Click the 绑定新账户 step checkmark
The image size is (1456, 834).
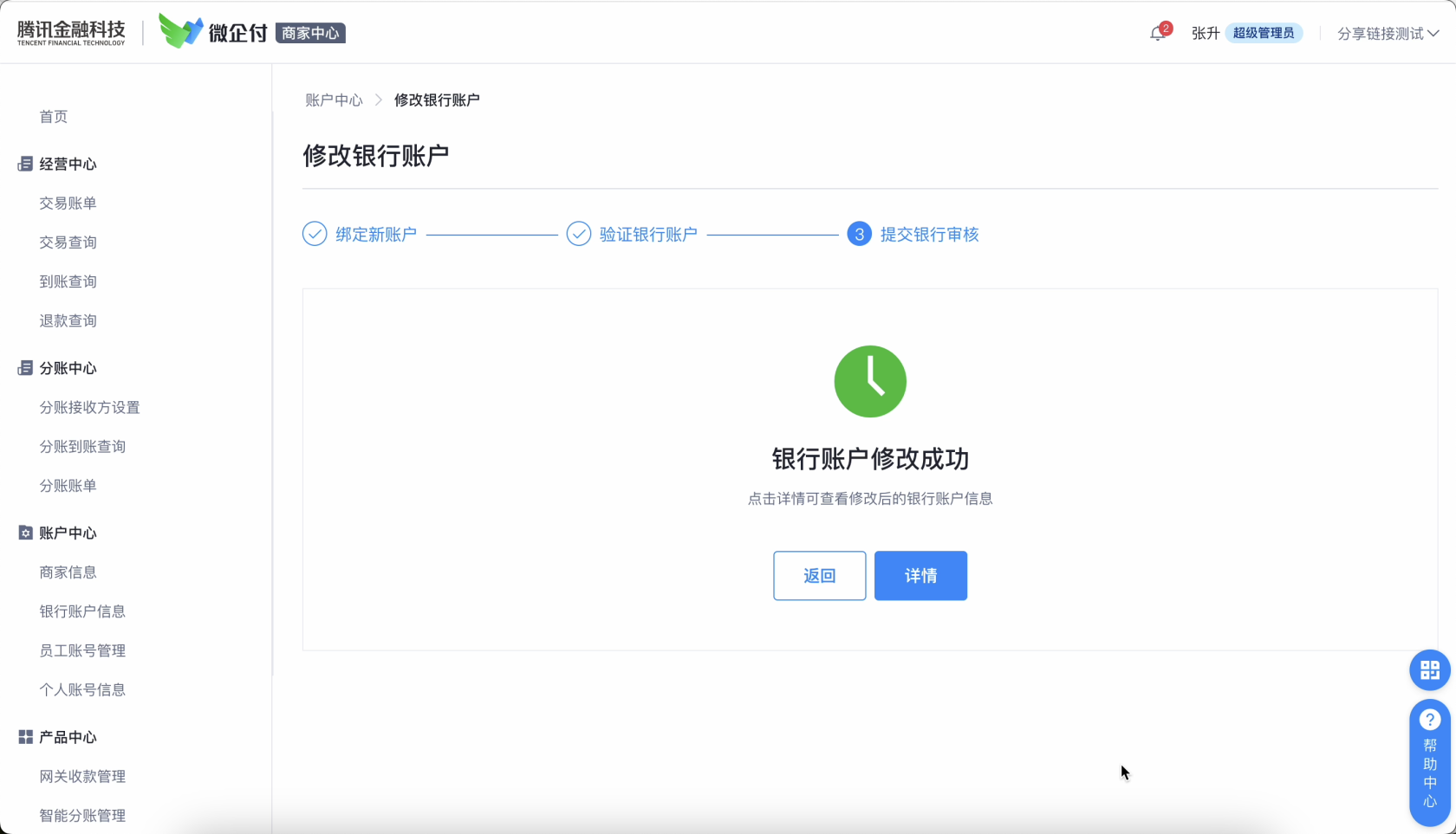tap(315, 234)
